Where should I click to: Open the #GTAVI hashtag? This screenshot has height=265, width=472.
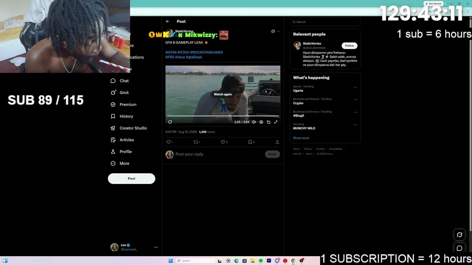183,52
